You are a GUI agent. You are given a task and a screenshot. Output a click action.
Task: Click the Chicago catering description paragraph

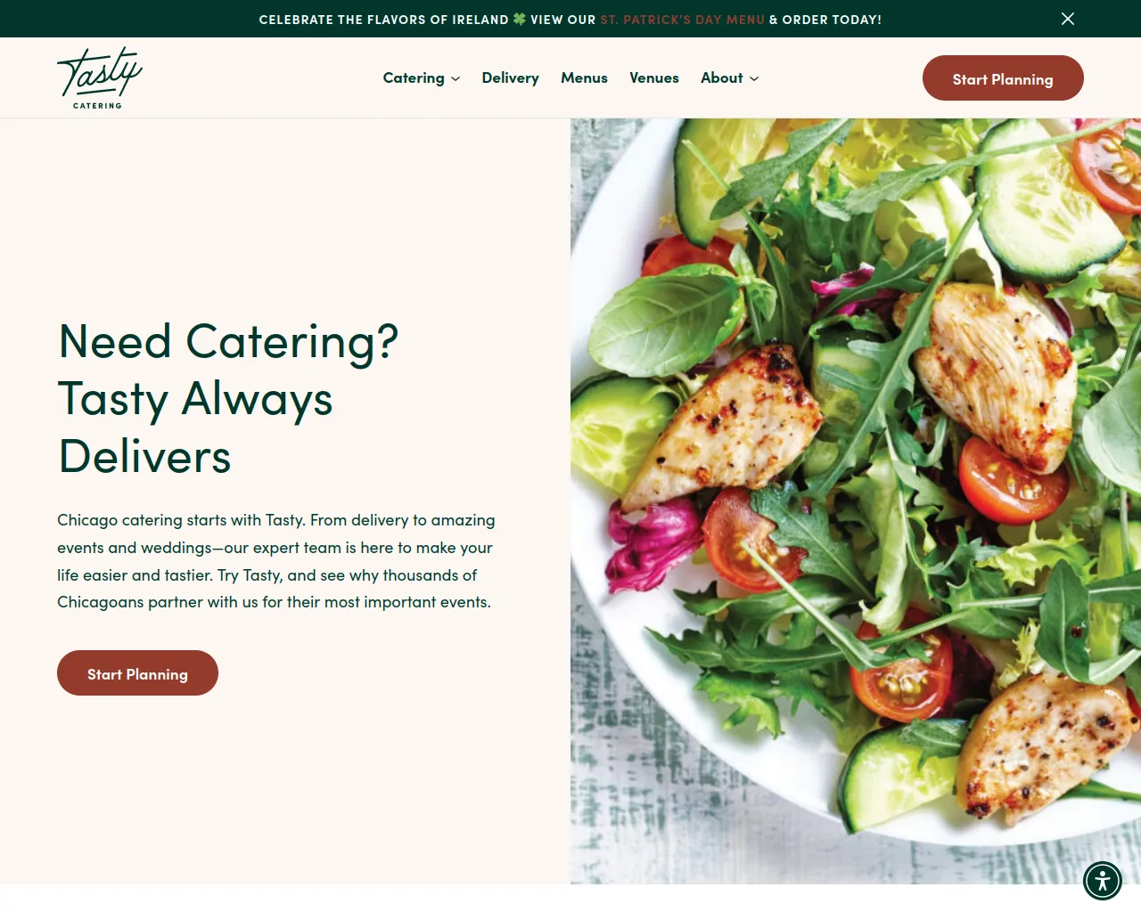click(x=276, y=561)
